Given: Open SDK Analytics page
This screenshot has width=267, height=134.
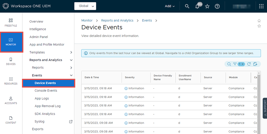Looking at the screenshot, I should click(x=45, y=114).
